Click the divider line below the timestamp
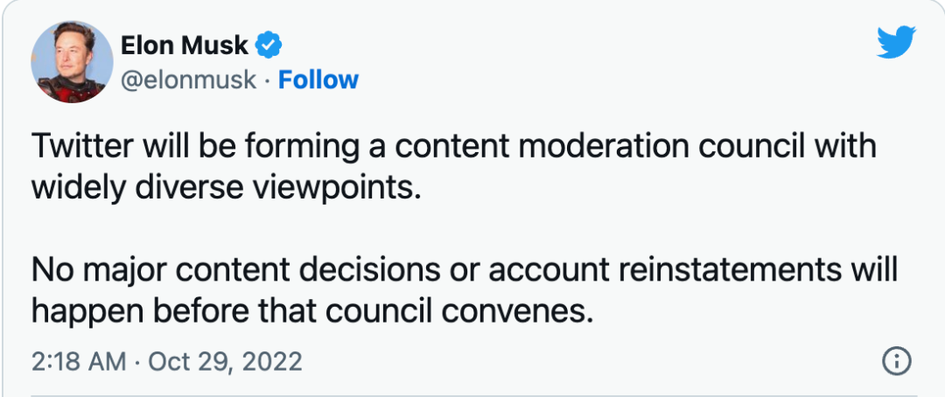 coord(472,394)
